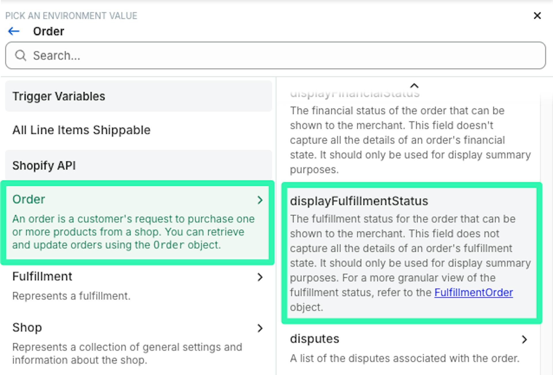
Task: Click the blue back arrow icon
Action: point(14,31)
